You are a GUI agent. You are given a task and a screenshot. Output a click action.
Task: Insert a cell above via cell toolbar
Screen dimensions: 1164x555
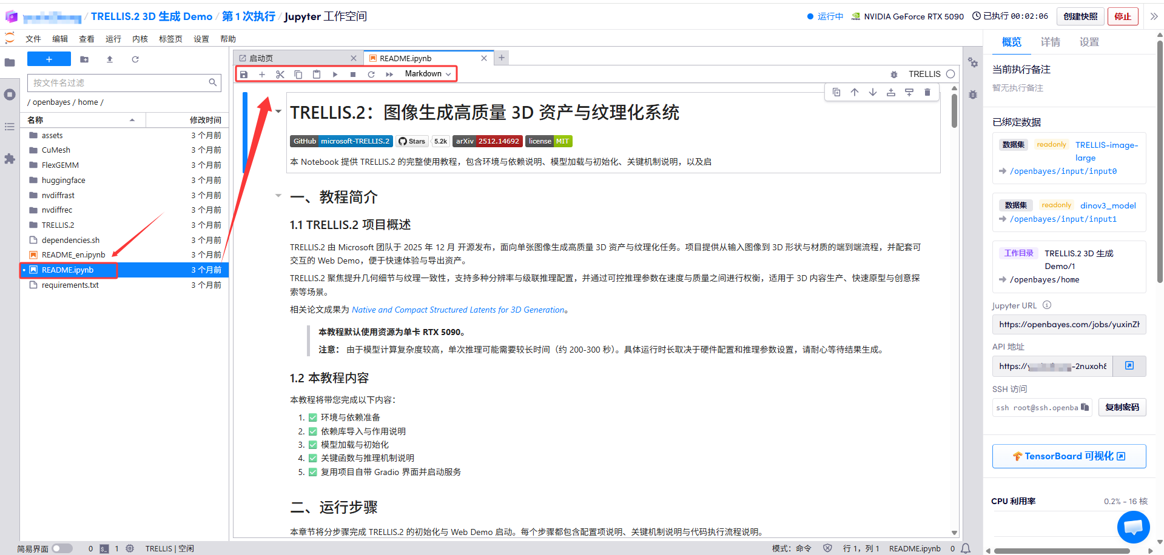click(x=891, y=92)
